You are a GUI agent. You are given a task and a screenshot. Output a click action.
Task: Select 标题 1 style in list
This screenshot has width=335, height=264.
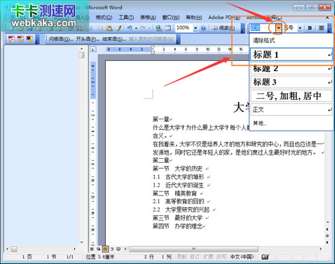pyautogui.click(x=291, y=54)
